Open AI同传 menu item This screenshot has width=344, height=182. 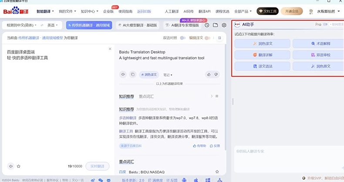(x=189, y=11)
